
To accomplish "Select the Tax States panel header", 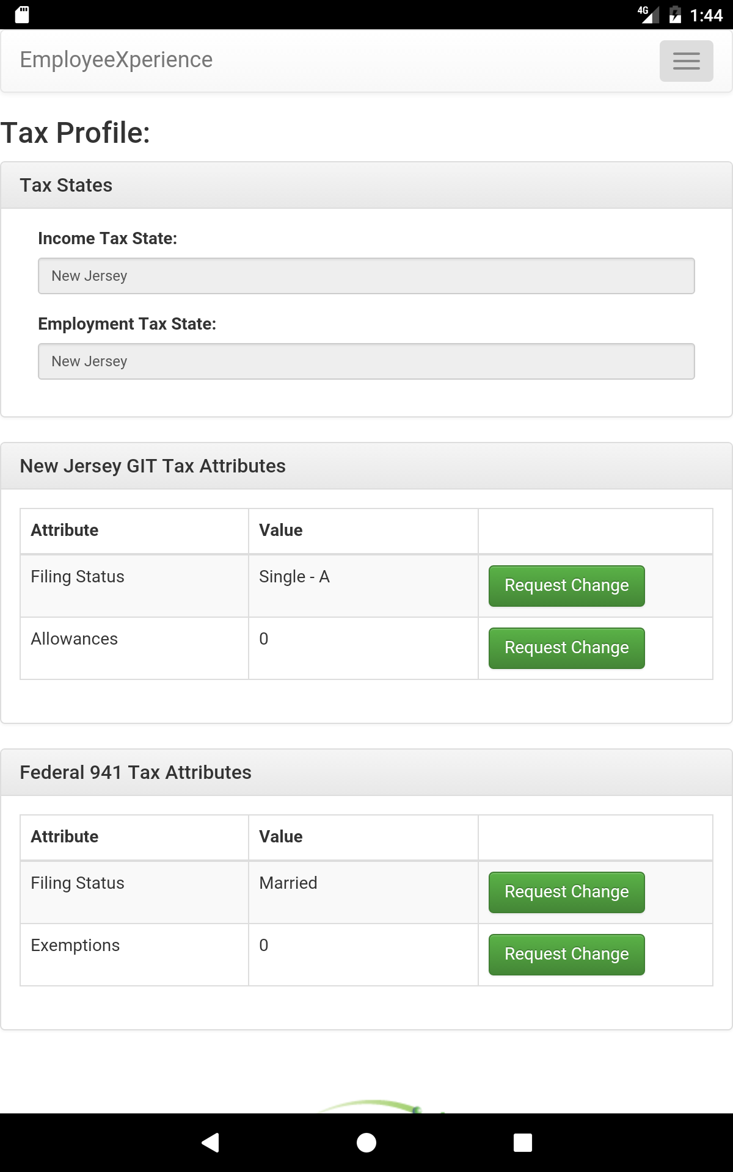I will pos(366,186).
